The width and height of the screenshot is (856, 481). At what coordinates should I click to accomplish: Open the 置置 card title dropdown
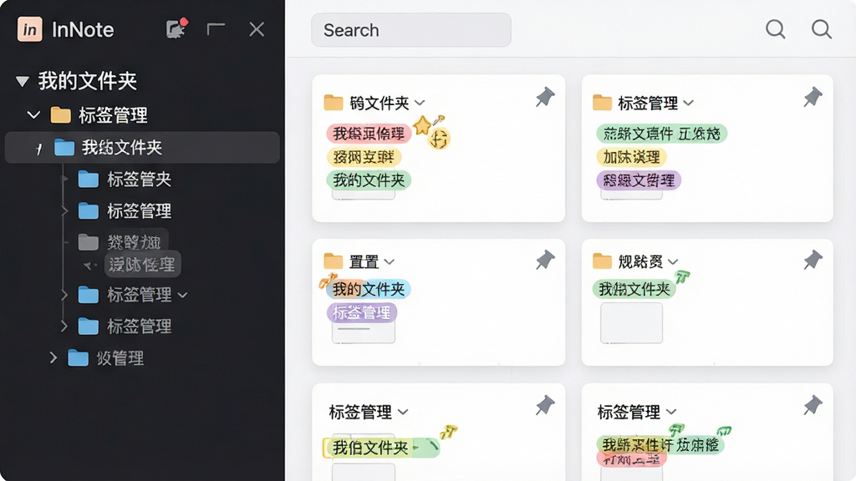pyautogui.click(x=389, y=261)
